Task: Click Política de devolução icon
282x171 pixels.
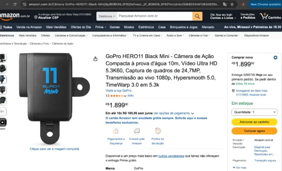Action: (x=158, y=131)
